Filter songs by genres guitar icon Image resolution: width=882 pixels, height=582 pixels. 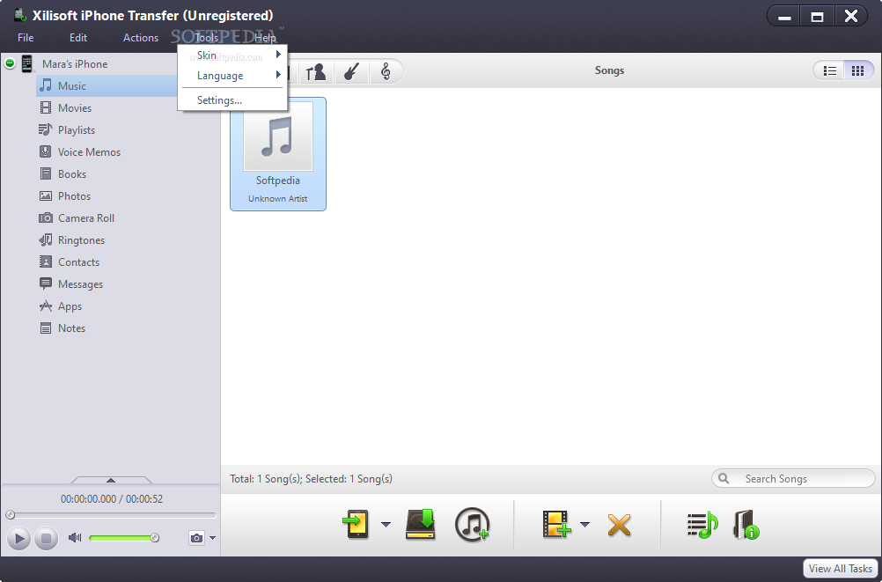351,71
